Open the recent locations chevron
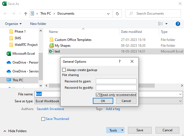Screen dimensions: 184x136 click(x=20, y=14)
